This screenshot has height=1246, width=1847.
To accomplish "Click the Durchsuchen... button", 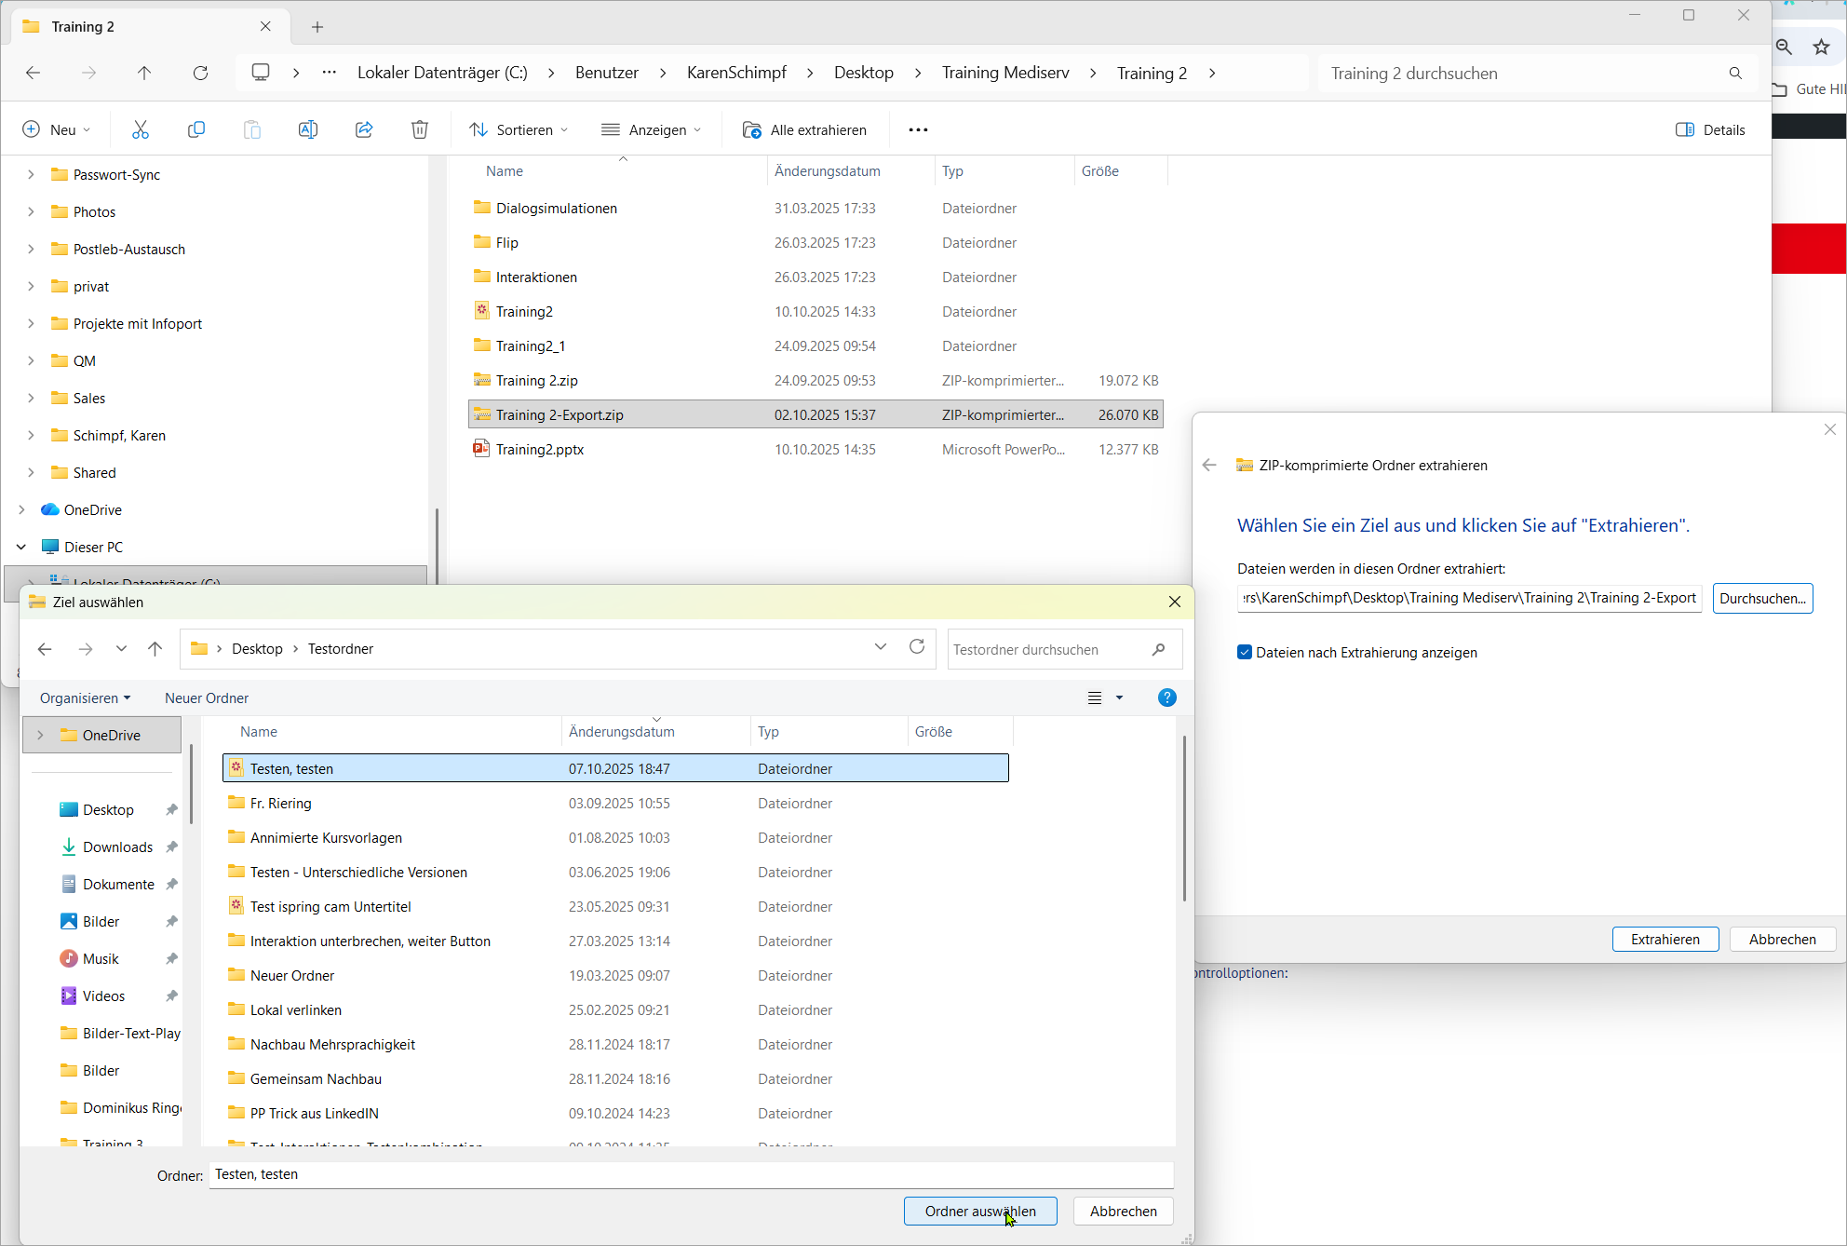I will pyautogui.click(x=1761, y=598).
